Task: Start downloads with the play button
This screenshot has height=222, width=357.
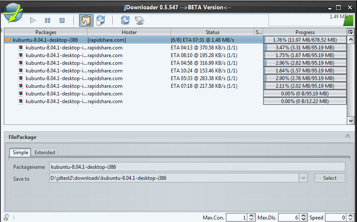Action: click(33, 20)
